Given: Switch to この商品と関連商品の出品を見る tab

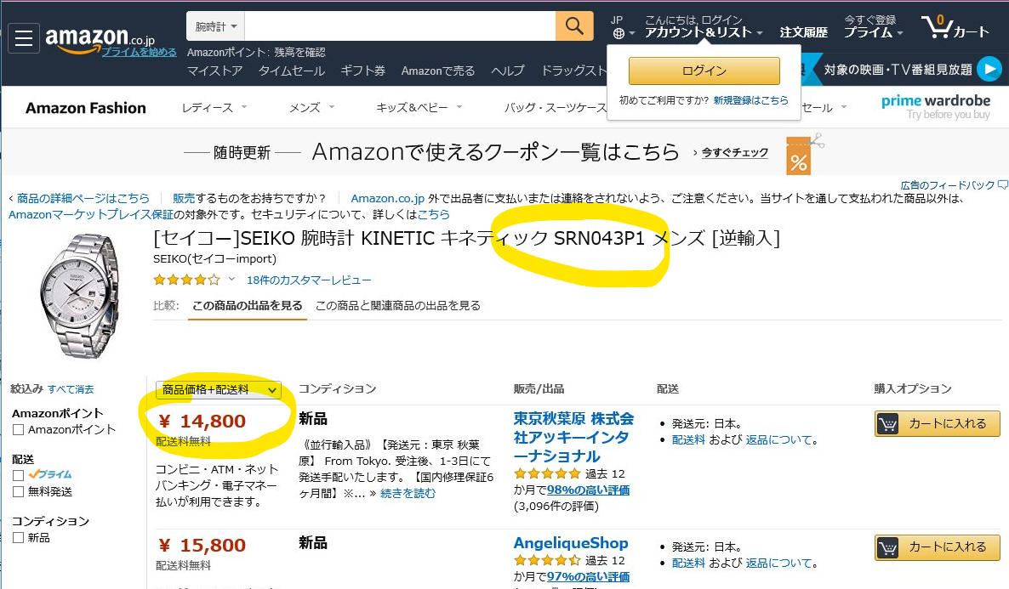Looking at the screenshot, I should [x=397, y=305].
